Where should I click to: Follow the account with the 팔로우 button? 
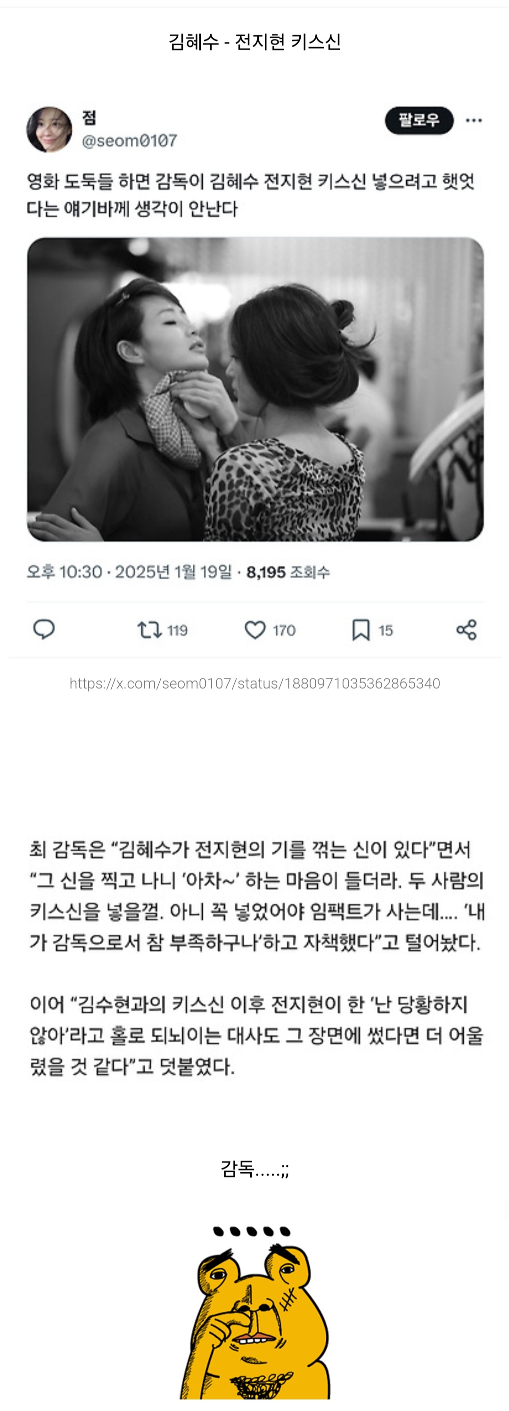tap(419, 120)
